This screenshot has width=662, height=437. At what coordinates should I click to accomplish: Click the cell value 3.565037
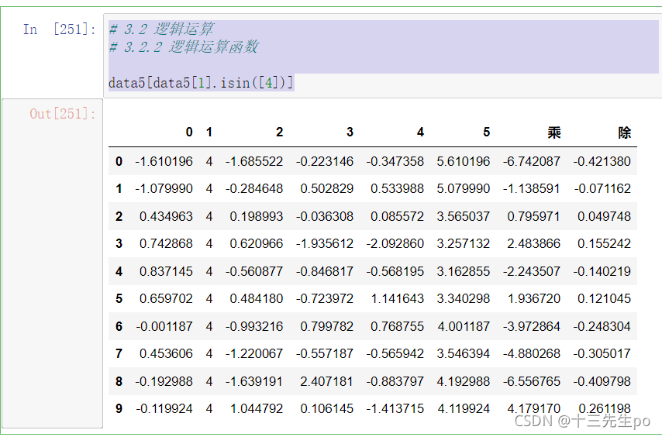(464, 216)
